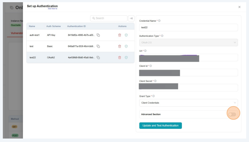Click the Actions column header
This screenshot has height=142, width=249.
tap(122, 26)
